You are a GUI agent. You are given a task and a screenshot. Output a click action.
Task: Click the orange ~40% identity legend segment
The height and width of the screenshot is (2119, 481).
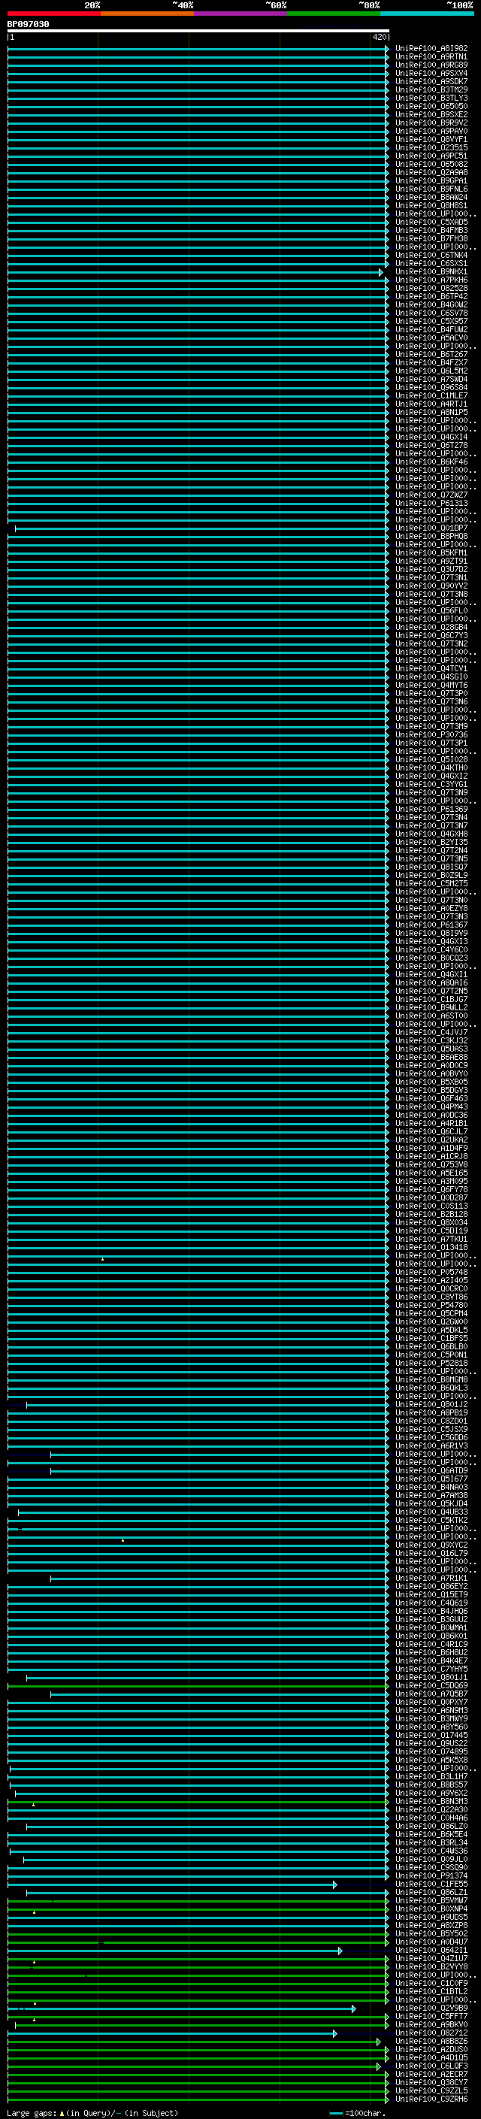coord(147,14)
